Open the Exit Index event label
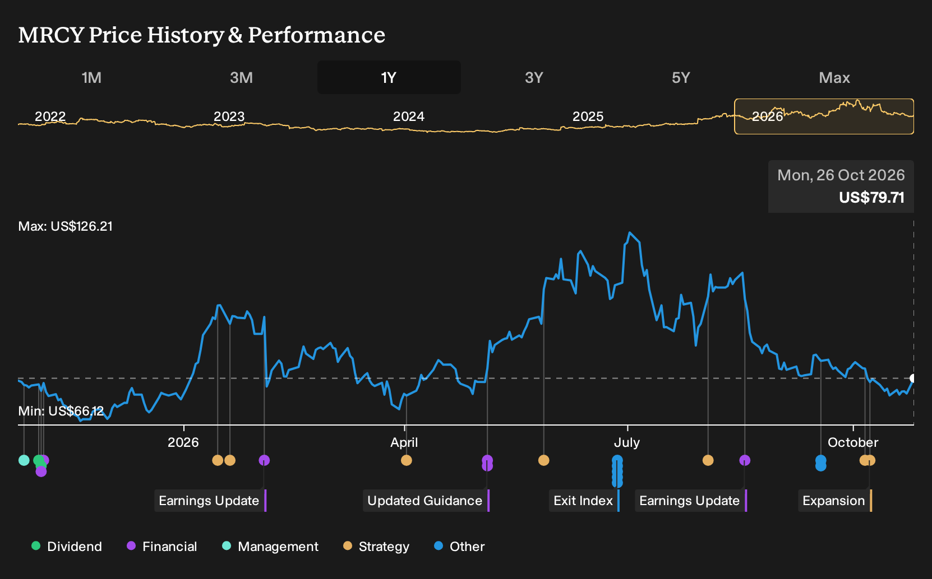Screen dimensions: 932x579 coord(584,501)
